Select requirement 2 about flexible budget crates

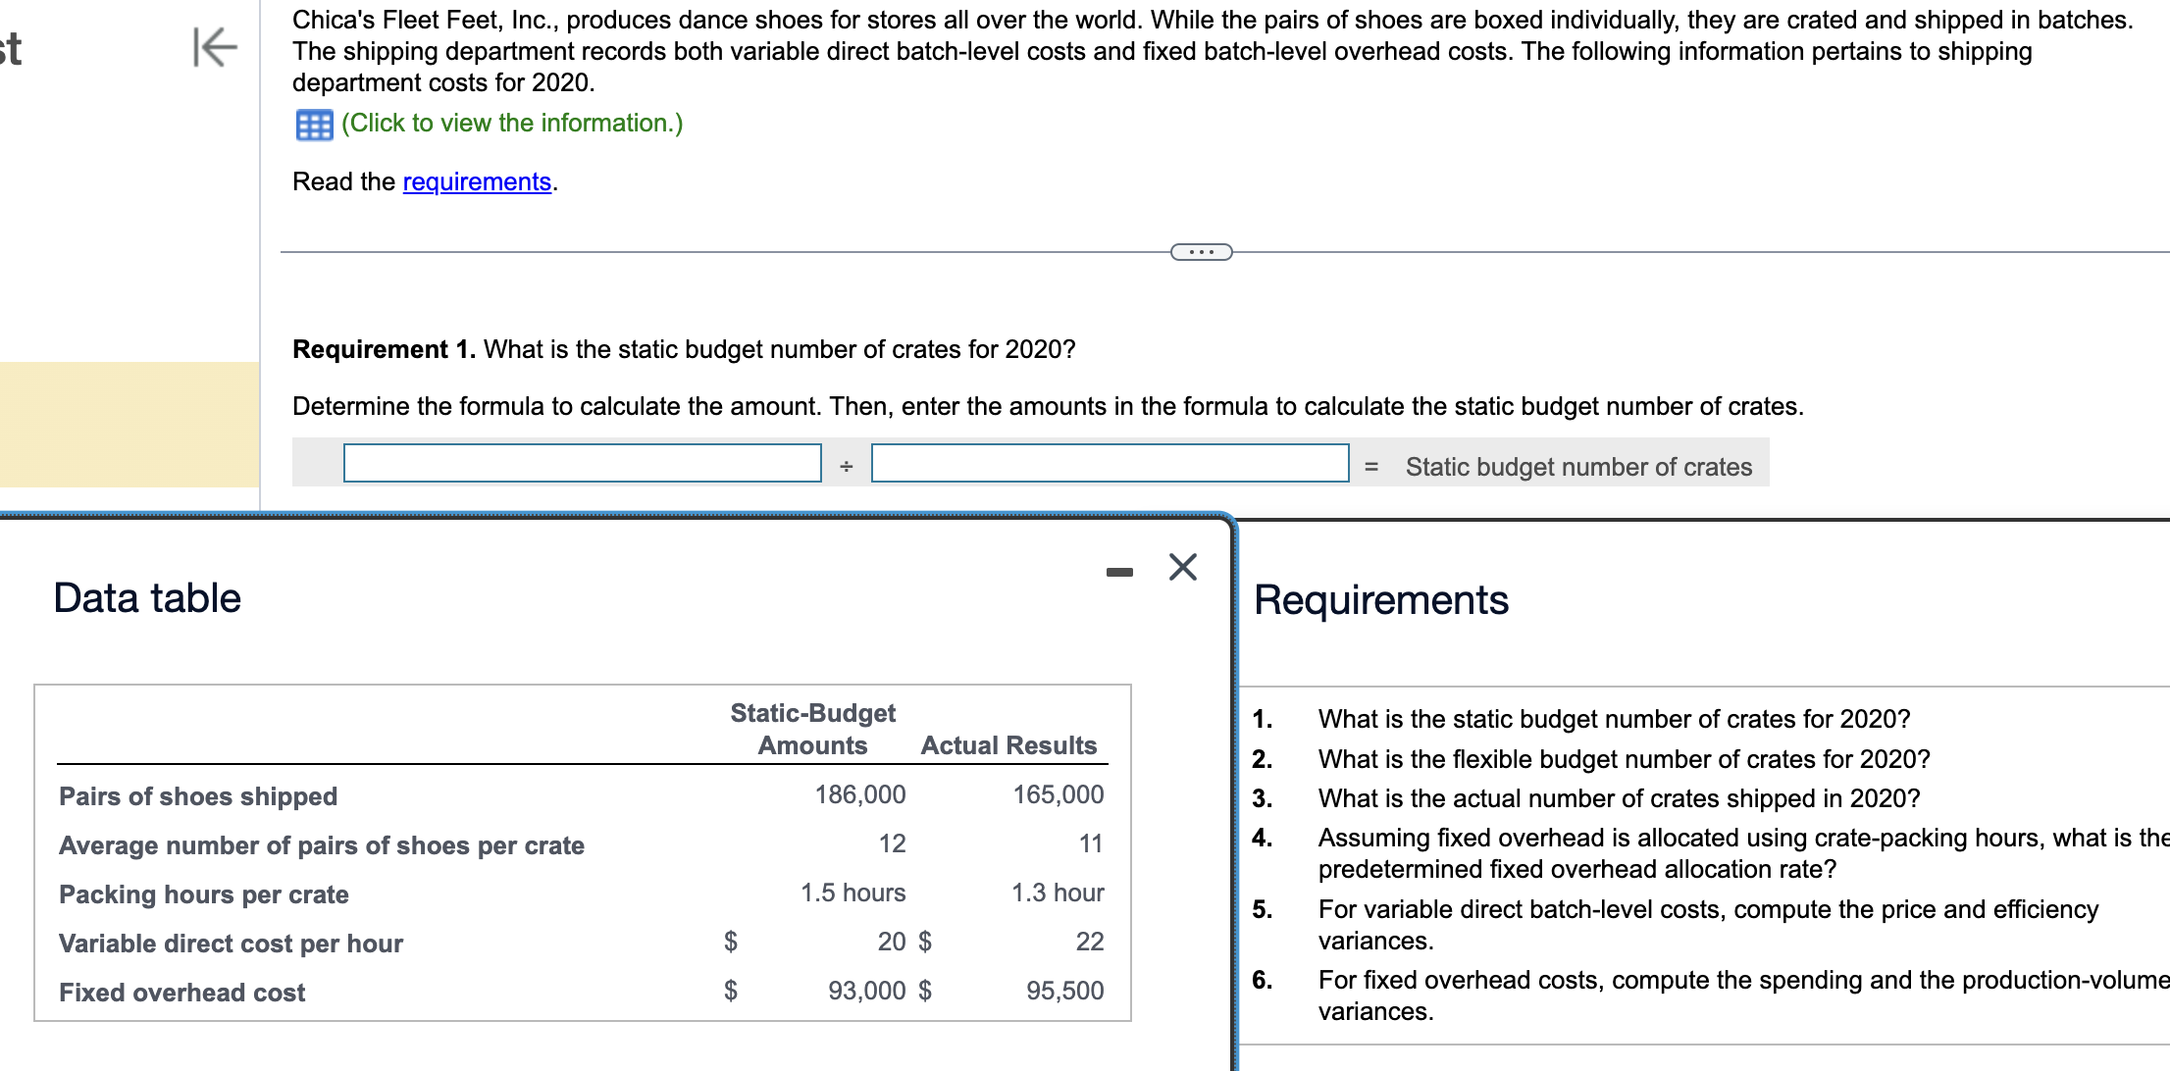pyautogui.click(x=1623, y=759)
